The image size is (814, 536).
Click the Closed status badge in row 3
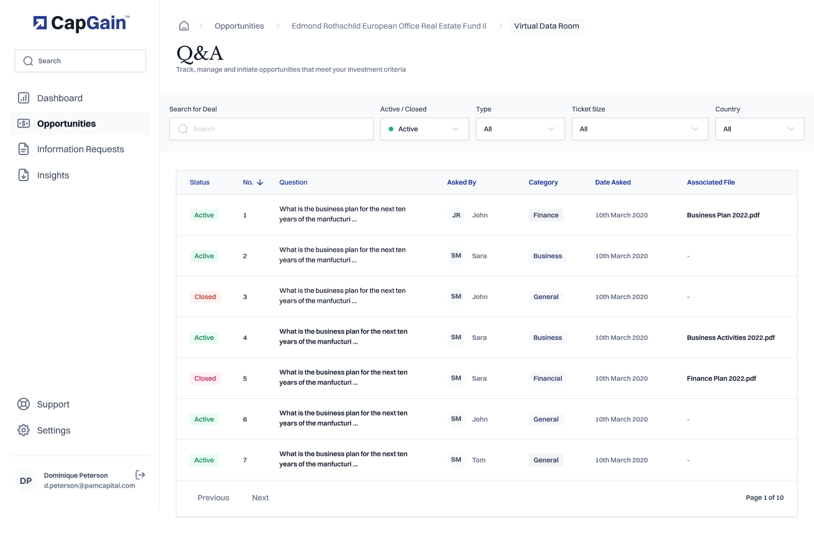(x=205, y=297)
